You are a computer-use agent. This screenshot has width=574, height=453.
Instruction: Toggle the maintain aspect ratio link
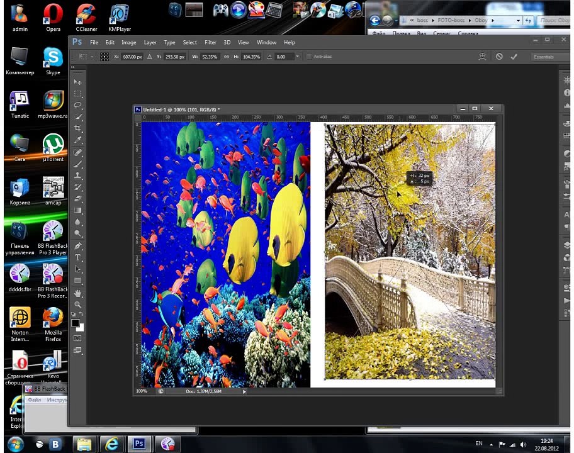click(227, 57)
